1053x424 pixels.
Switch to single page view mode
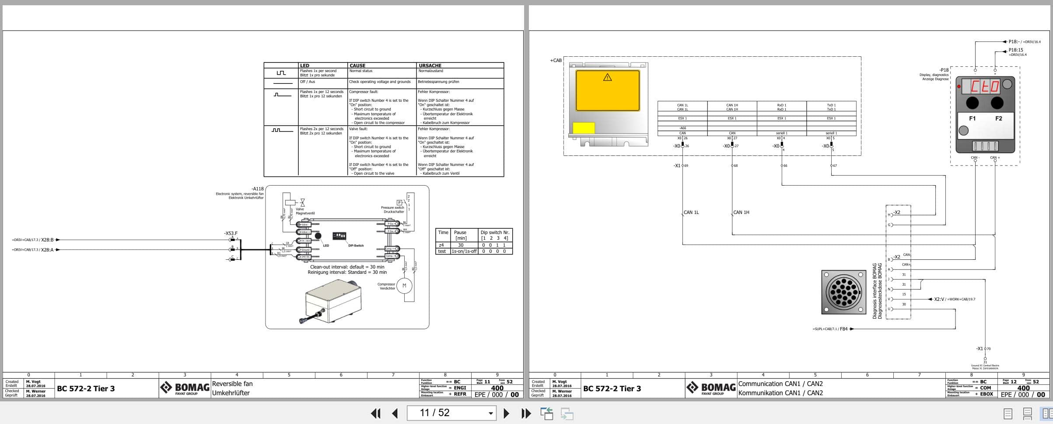click(x=1008, y=413)
